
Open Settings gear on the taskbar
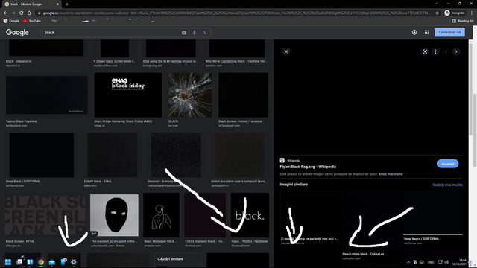tap(74, 262)
